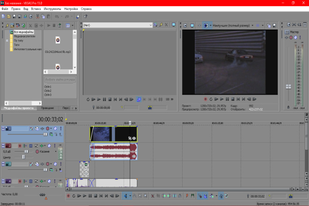Expand the По типу tree node
309x206 pixels.
(x=7, y=41)
